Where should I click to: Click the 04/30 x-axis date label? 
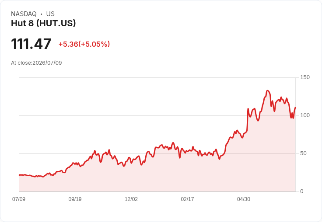click(244, 199)
